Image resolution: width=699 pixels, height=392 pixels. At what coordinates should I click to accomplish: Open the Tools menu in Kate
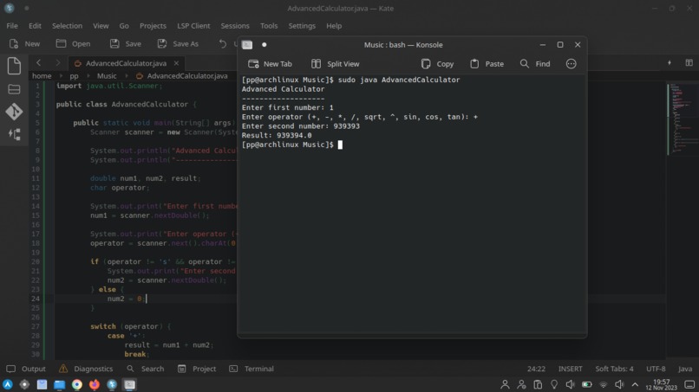(269, 26)
